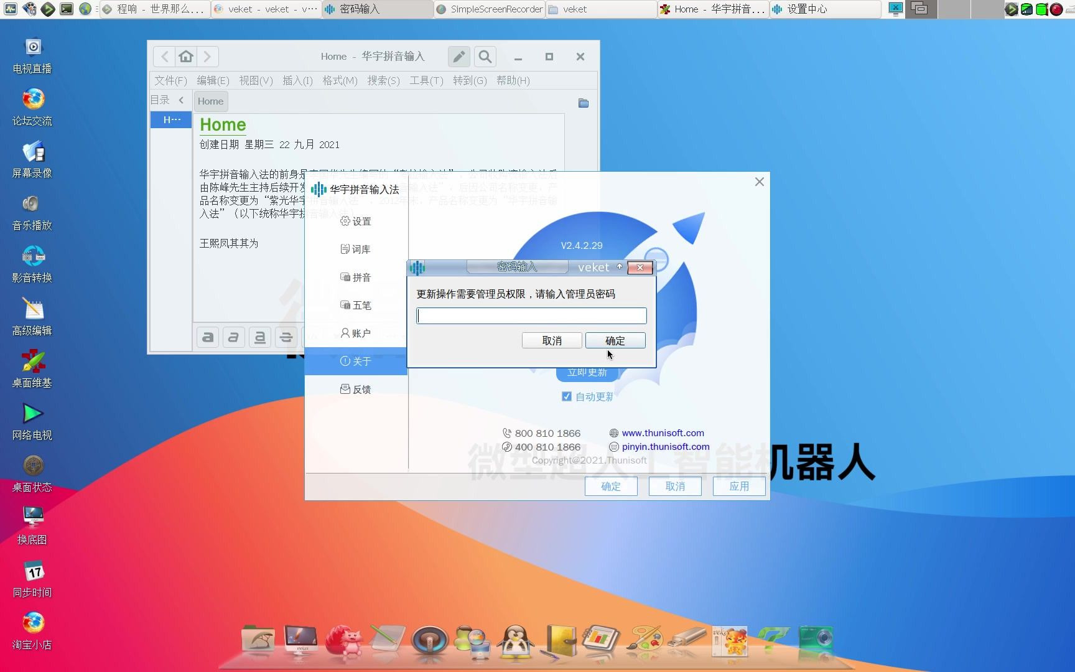This screenshot has height=672, width=1075.
Task: Select the H… page in the index tree
Action: click(x=171, y=119)
